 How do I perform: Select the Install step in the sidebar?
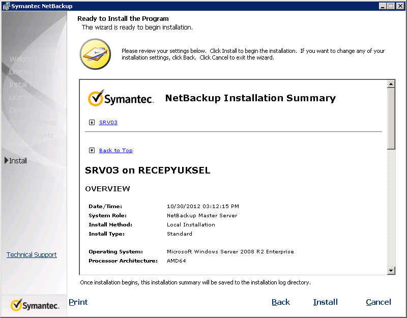18,161
